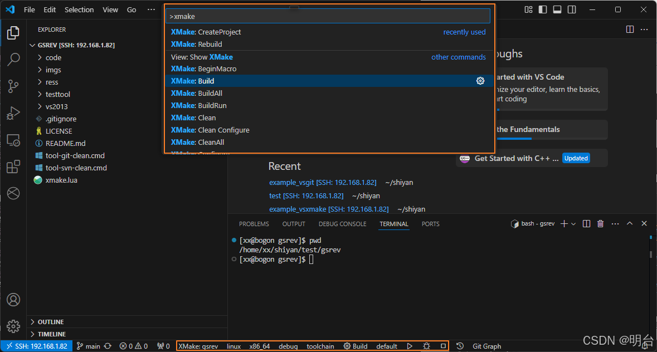The width and height of the screenshot is (657, 352).
Task: Click the XMake run play button in status bar
Action: tap(410, 346)
